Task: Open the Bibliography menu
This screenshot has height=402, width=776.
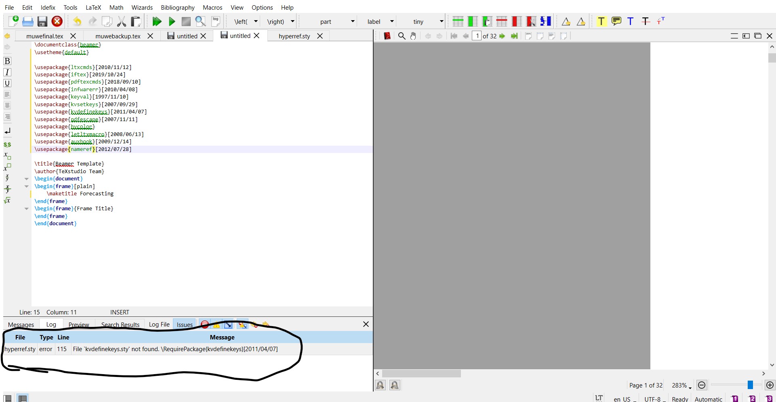Action: [x=177, y=7]
